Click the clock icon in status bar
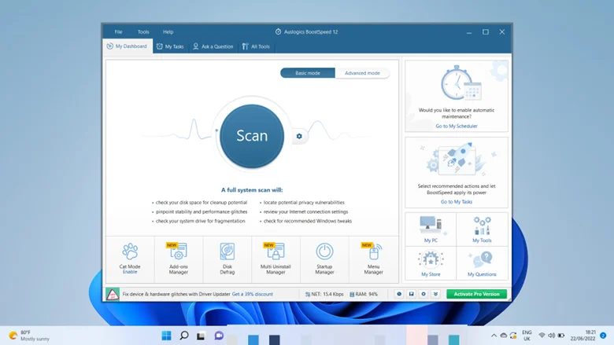 [x=399, y=294]
